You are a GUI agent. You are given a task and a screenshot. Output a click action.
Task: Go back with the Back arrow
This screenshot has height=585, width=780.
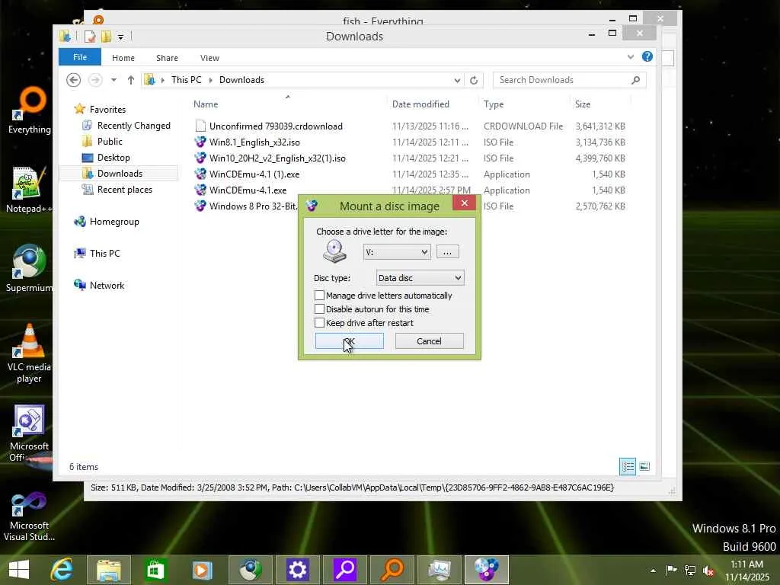[74, 80]
